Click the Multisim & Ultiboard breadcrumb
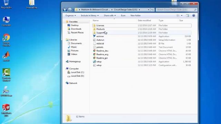 point(95,10)
